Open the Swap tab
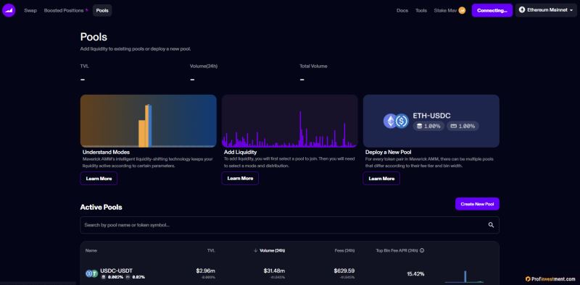580x285 pixels. (30, 10)
